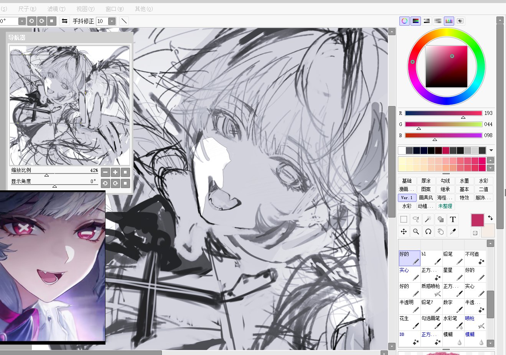Expand the color history dropdown arrow

point(491,151)
